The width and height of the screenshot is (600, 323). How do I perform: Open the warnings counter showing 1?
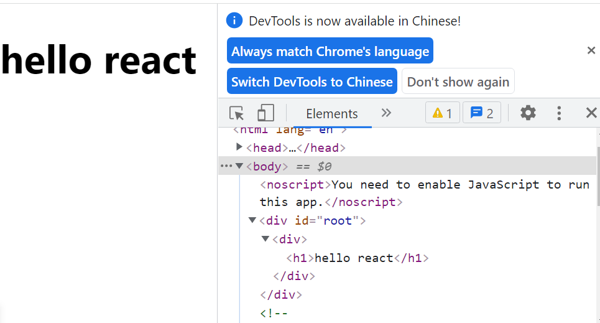pos(442,113)
